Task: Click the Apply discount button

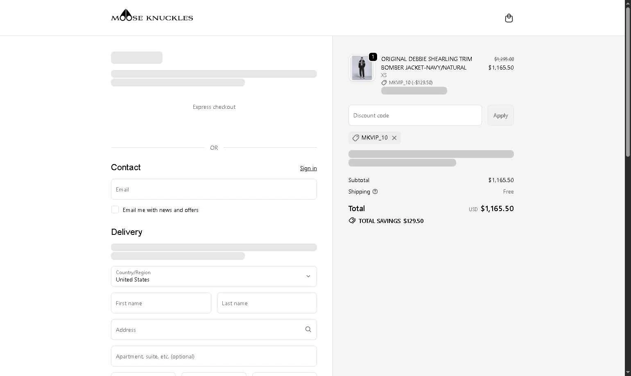Action: coord(500,115)
